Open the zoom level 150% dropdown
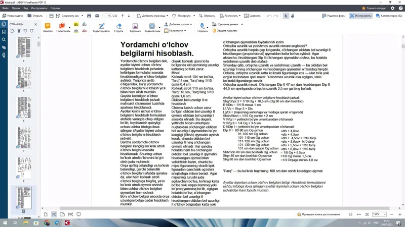 click(379, 214)
